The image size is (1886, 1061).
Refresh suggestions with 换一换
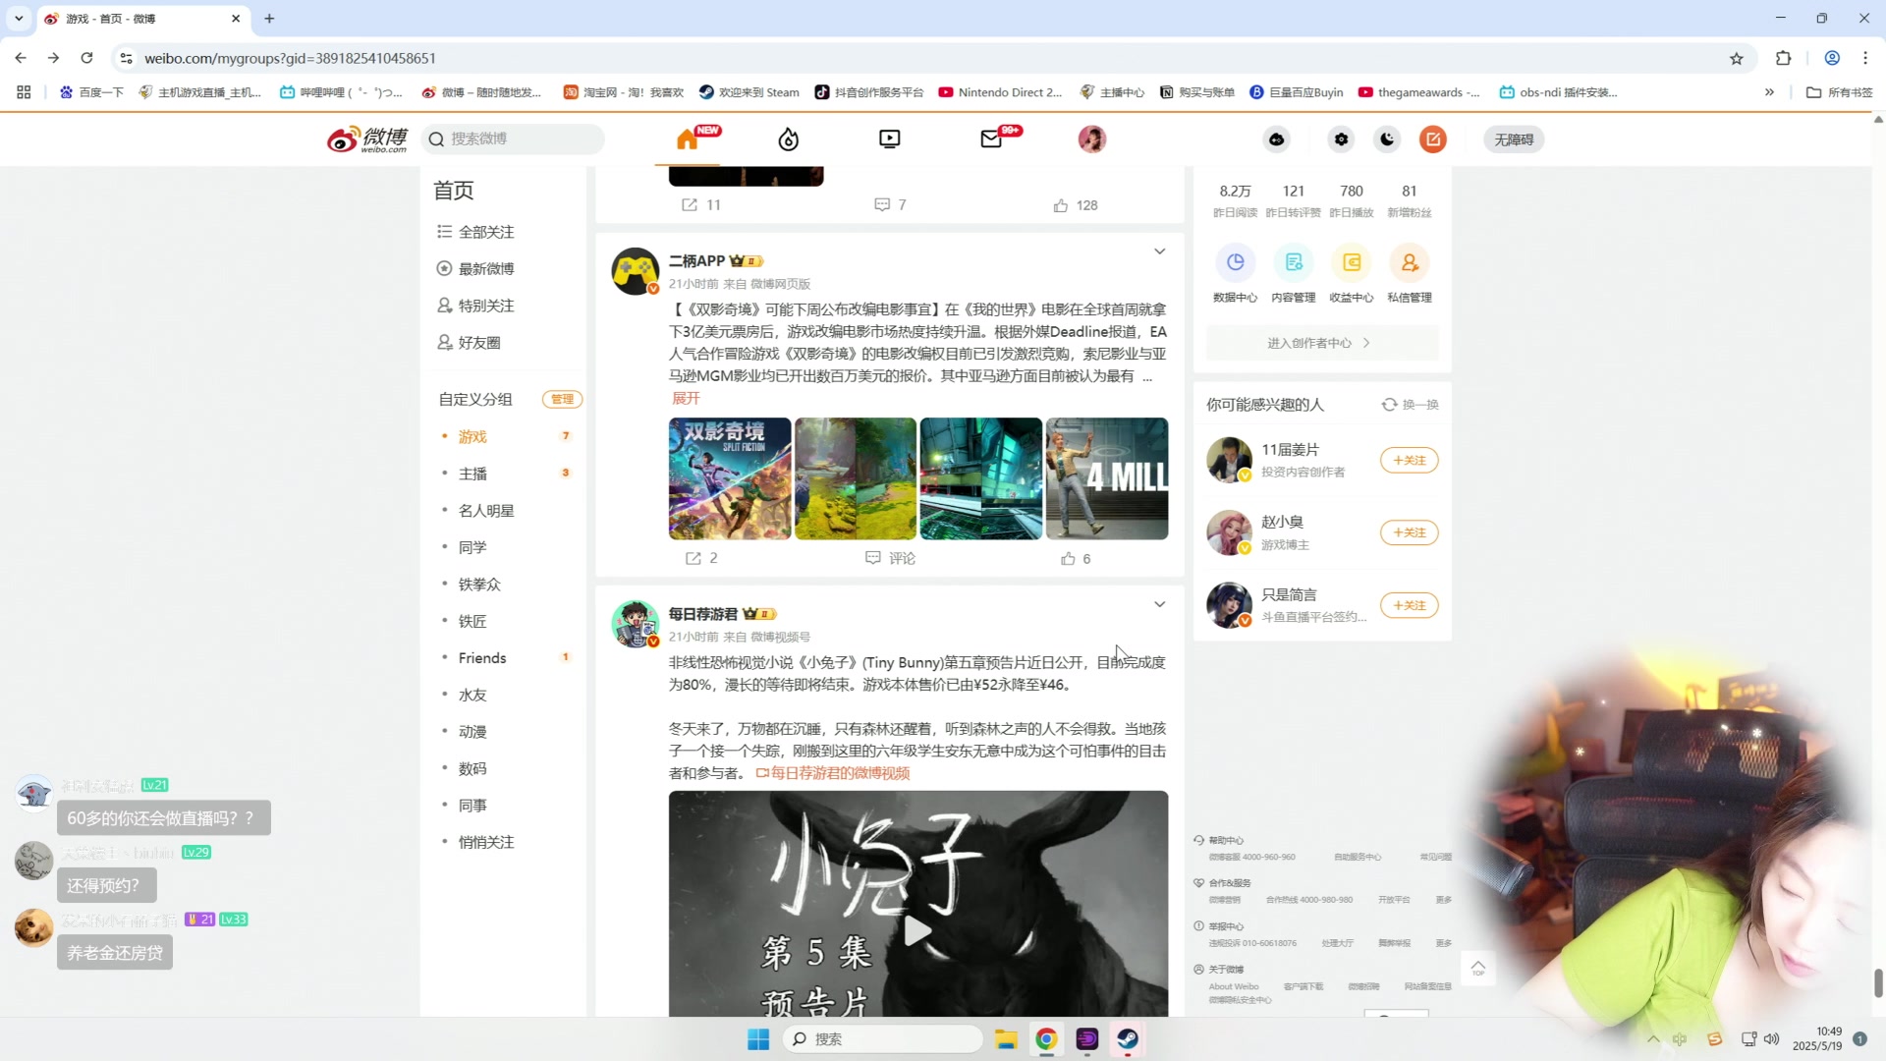tap(1410, 405)
